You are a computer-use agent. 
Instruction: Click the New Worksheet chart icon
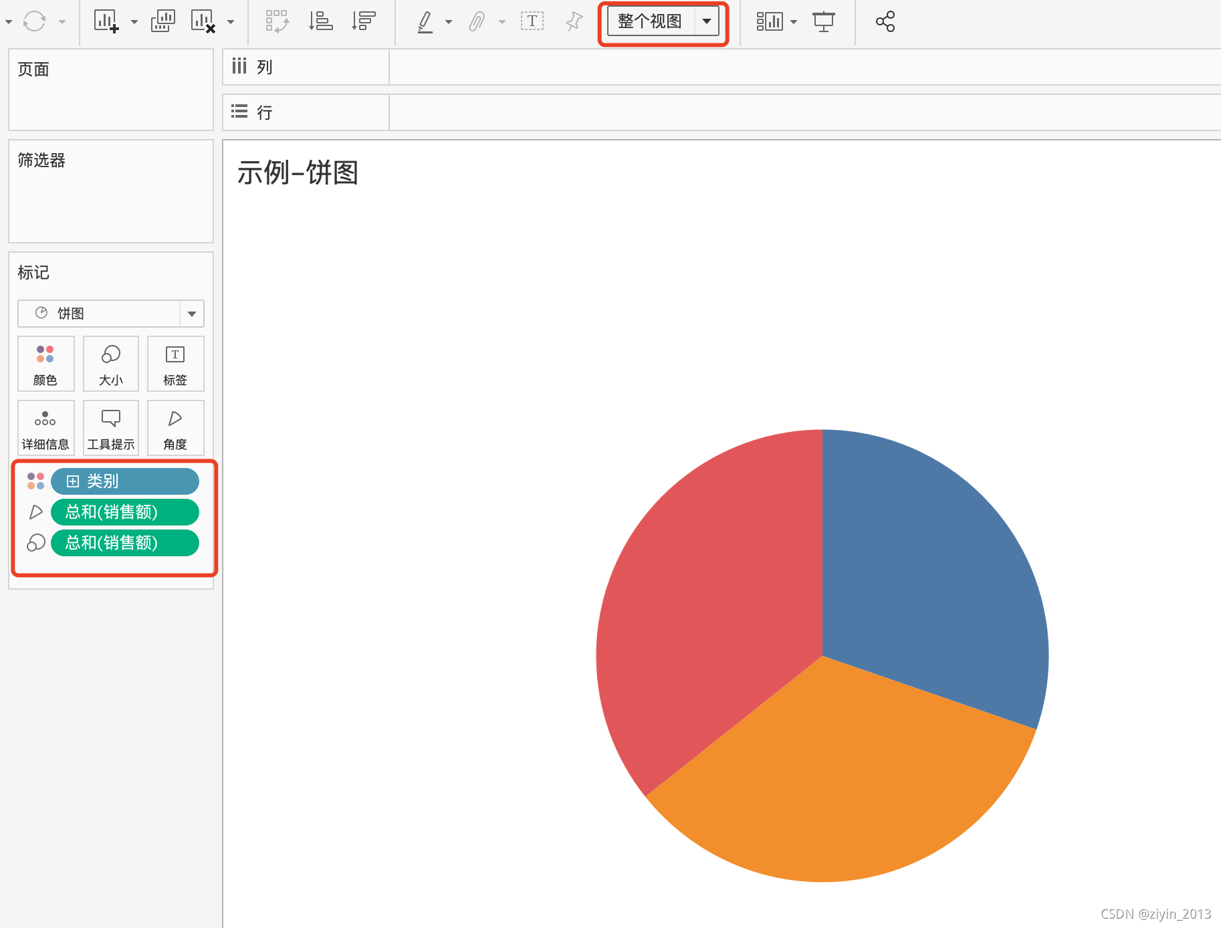(x=106, y=21)
